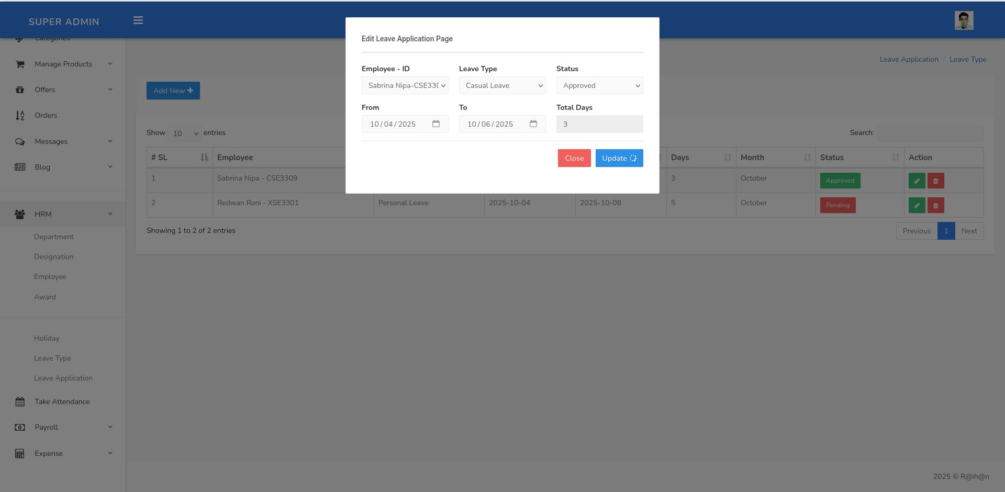Click the Payroll money icon

[x=20, y=428]
